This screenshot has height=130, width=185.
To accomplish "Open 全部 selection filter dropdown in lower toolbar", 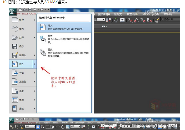I will click(30, 127).
